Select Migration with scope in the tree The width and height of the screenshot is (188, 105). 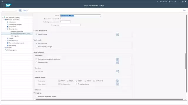17,31
